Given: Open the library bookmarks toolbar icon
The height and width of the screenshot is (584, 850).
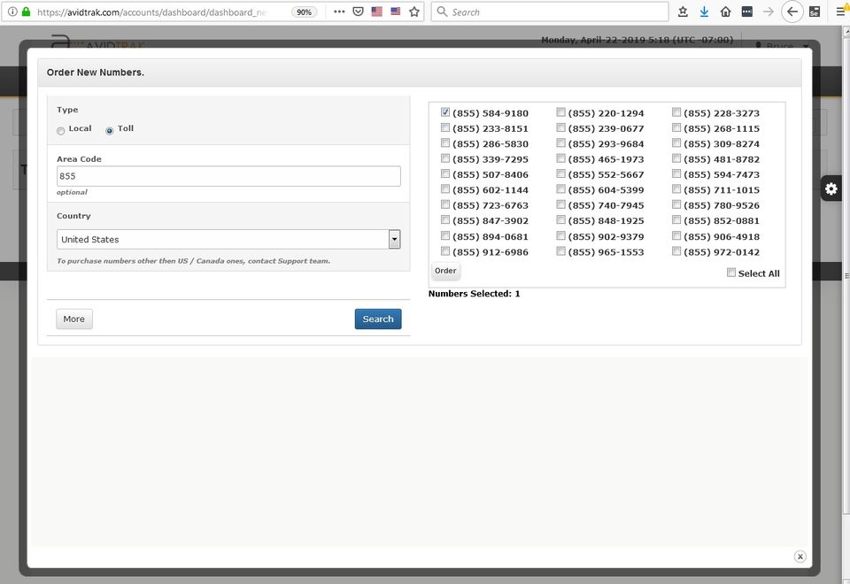Looking at the screenshot, I should click(x=683, y=12).
